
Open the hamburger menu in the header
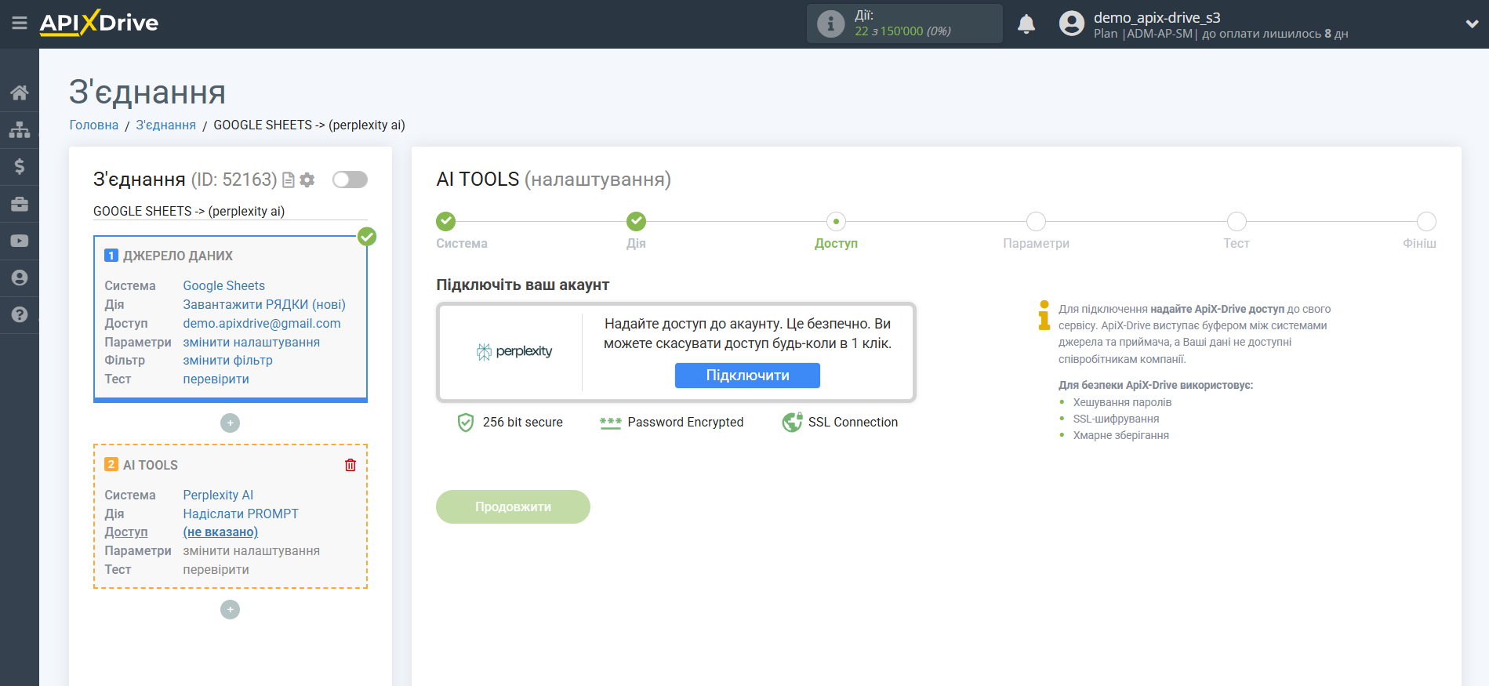point(20,24)
